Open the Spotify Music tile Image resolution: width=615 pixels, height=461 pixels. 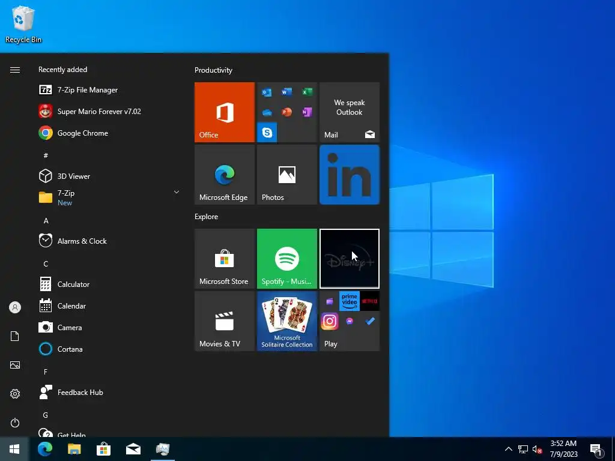click(x=286, y=259)
